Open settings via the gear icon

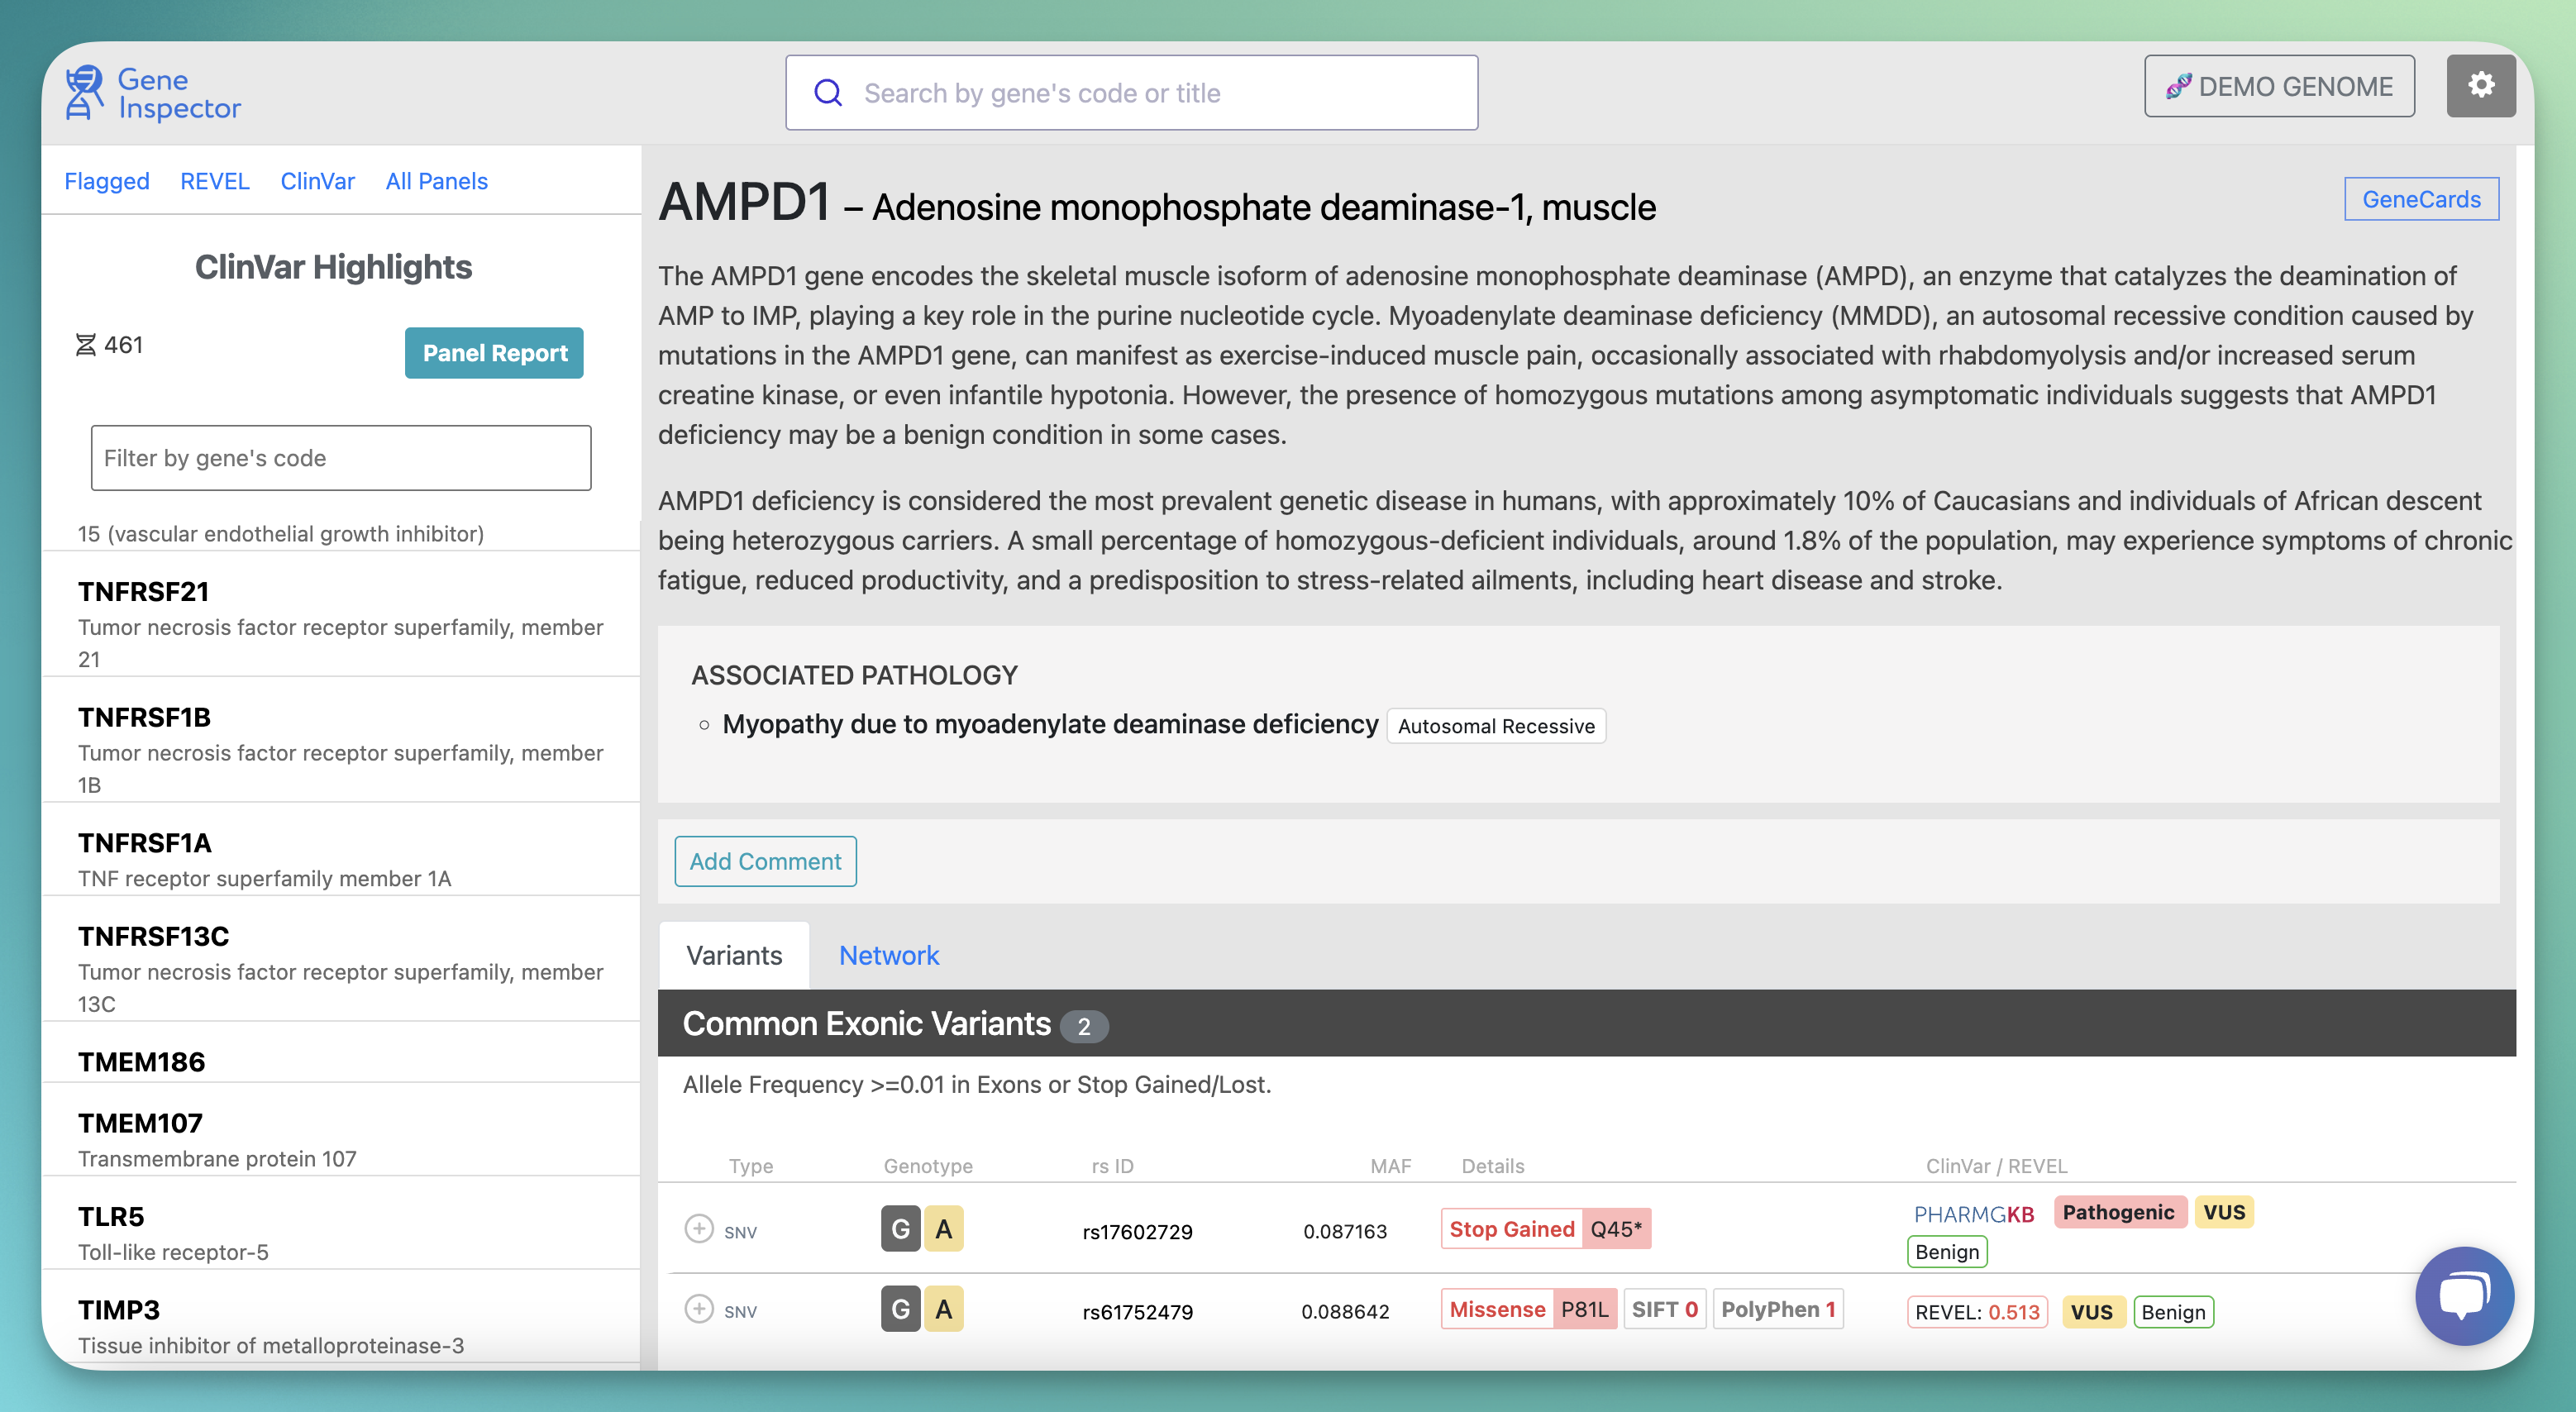(2480, 86)
